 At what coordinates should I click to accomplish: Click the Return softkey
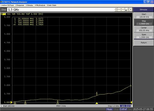tap(144, 43)
